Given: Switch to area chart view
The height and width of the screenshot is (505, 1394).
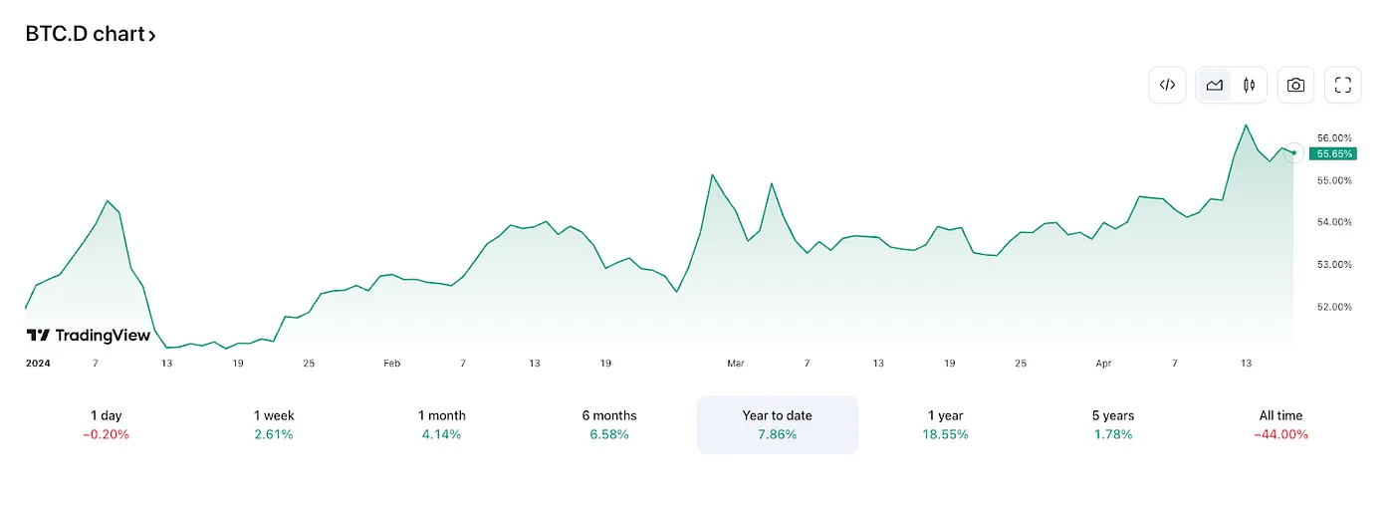Looking at the screenshot, I should coord(1214,85).
